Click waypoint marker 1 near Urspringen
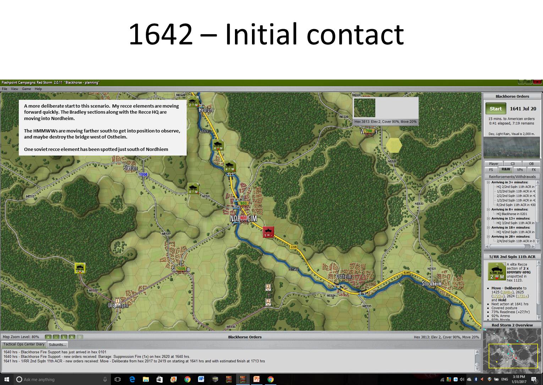Viewport: 543px width, 385px height. pos(117,301)
